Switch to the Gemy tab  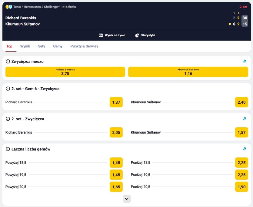(x=58, y=46)
